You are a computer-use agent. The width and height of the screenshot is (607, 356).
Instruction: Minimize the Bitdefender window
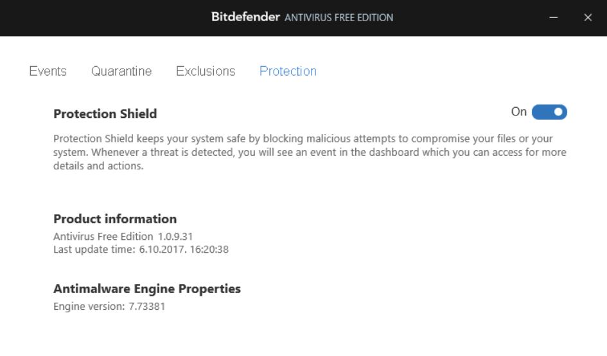[554, 18]
